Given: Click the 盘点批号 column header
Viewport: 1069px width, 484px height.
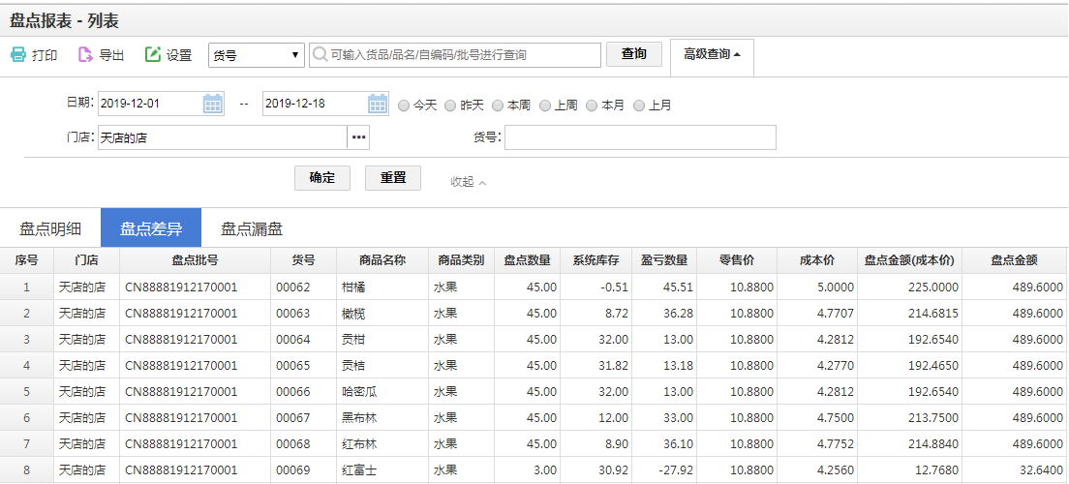Looking at the screenshot, I should tap(195, 260).
